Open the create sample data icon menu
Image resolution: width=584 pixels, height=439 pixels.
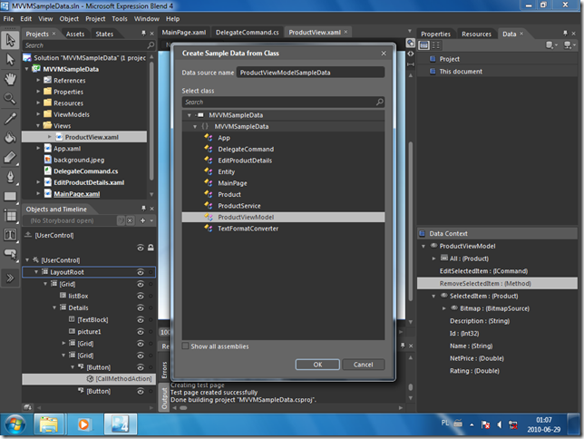(550, 45)
